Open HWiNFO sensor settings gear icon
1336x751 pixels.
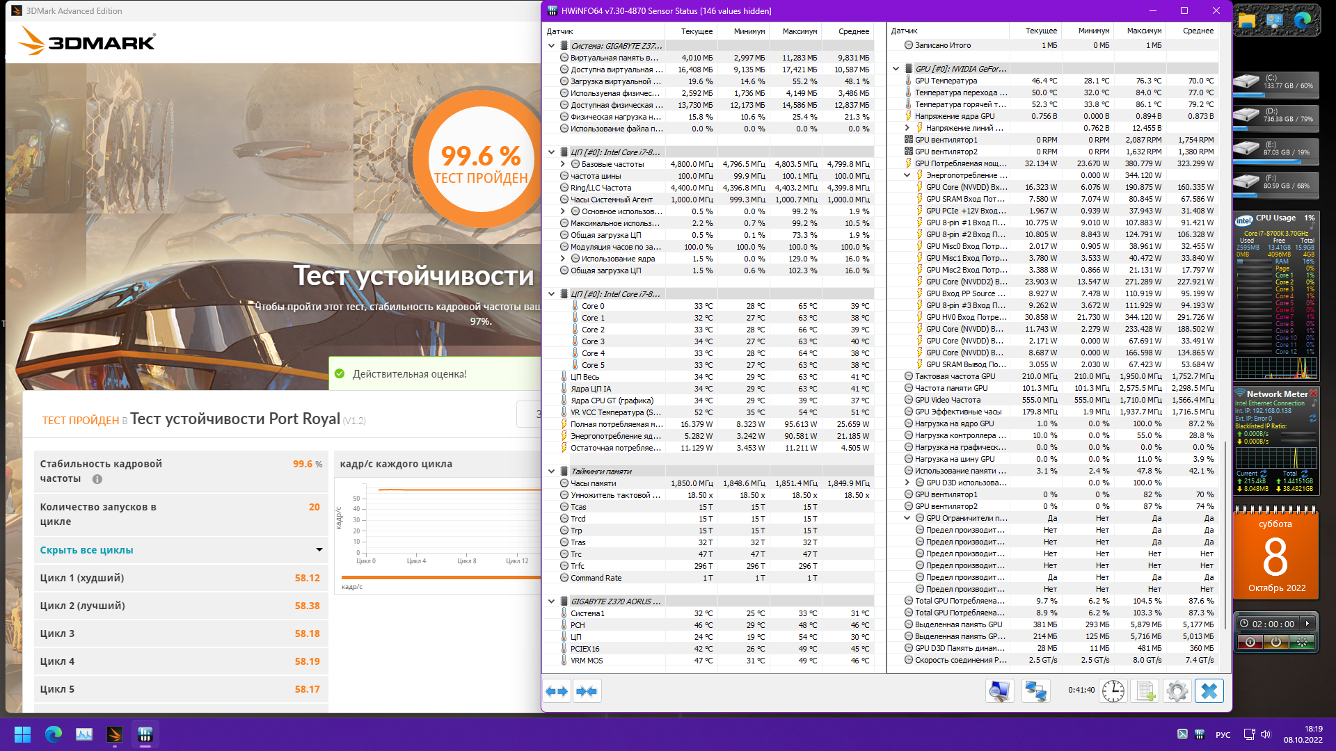coord(1177,691)
